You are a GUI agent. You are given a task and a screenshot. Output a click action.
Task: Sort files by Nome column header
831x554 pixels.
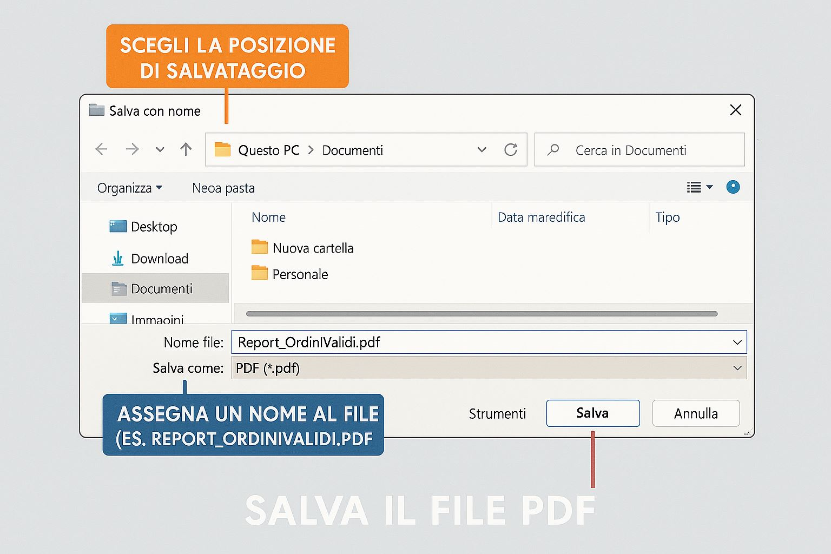pos(268,217)
